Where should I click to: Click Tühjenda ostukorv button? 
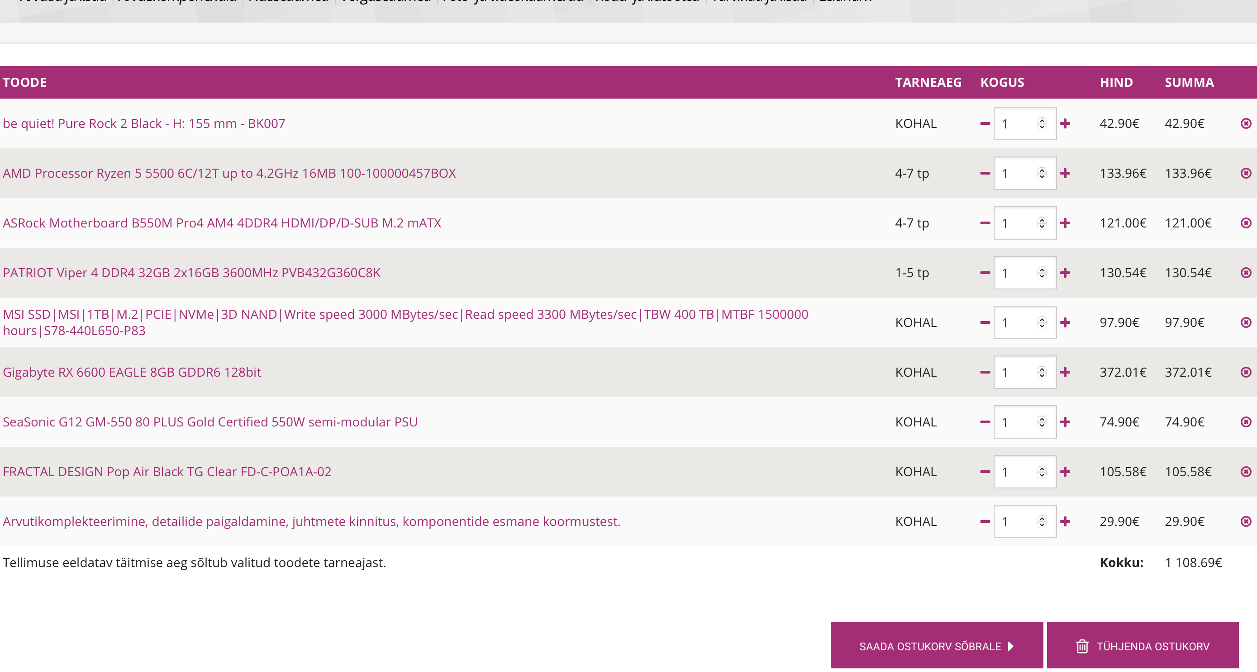click(x=1143, y=646)
